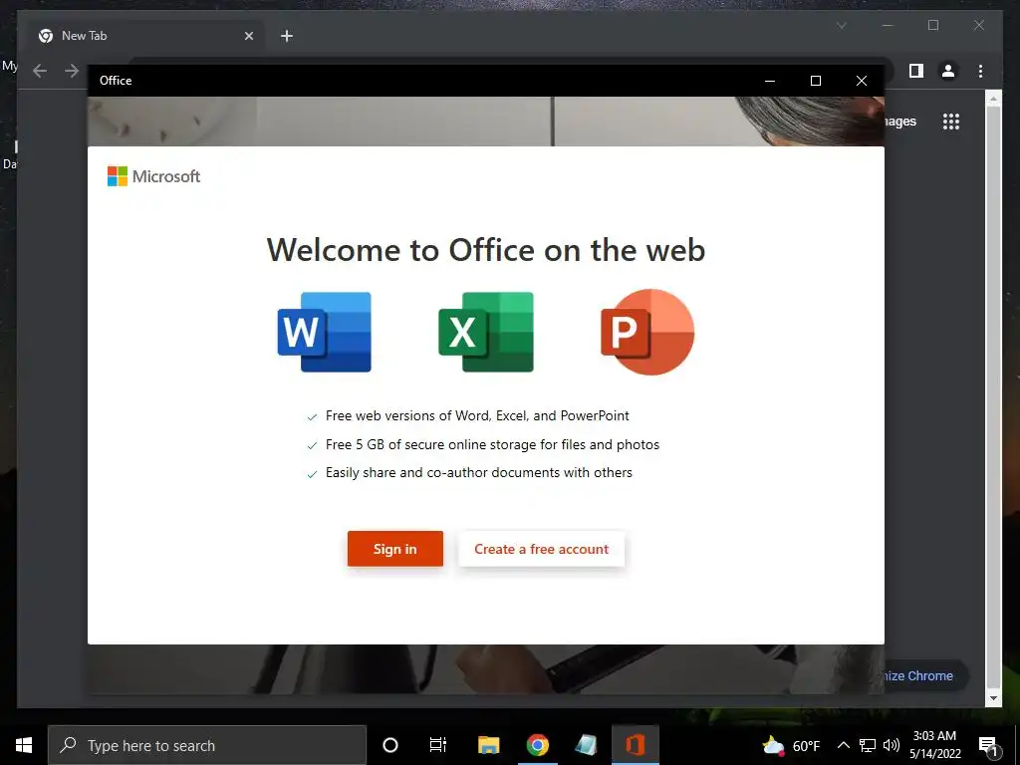Minimize the Chrome window

pos(888,25)
